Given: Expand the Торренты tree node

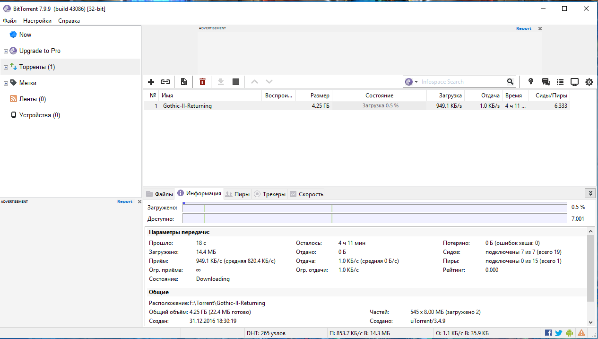Looking at the screenshot, I should click(x=6, y=67).
